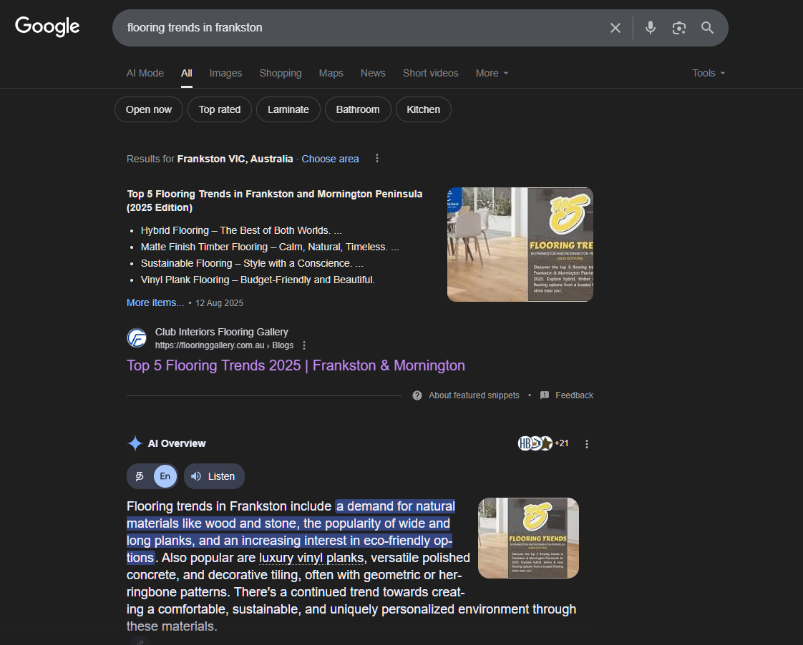The height and width of the screenshot is (645, 803).
Task: Click the AI Overview sparkle icon
Action: (x=135, y=443)
